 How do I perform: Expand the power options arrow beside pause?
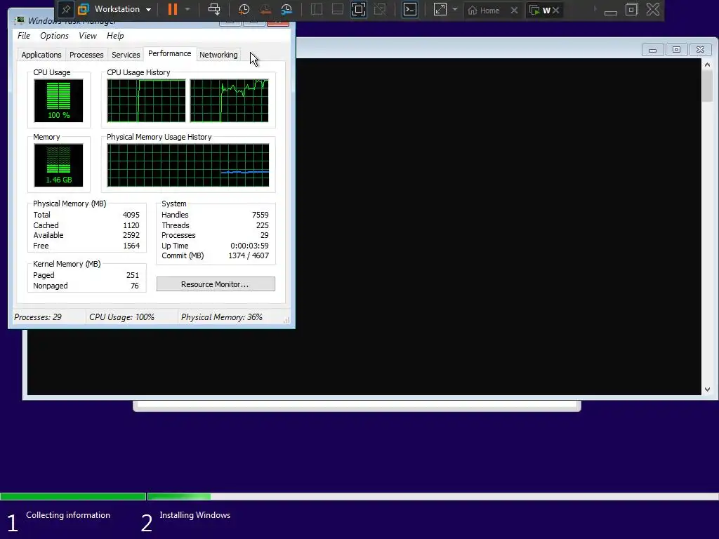coord(187,9)
